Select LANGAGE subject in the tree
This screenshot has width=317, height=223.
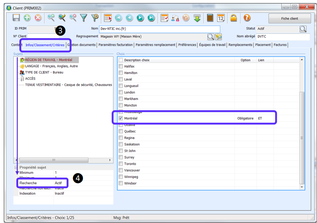tap(51, 66)
